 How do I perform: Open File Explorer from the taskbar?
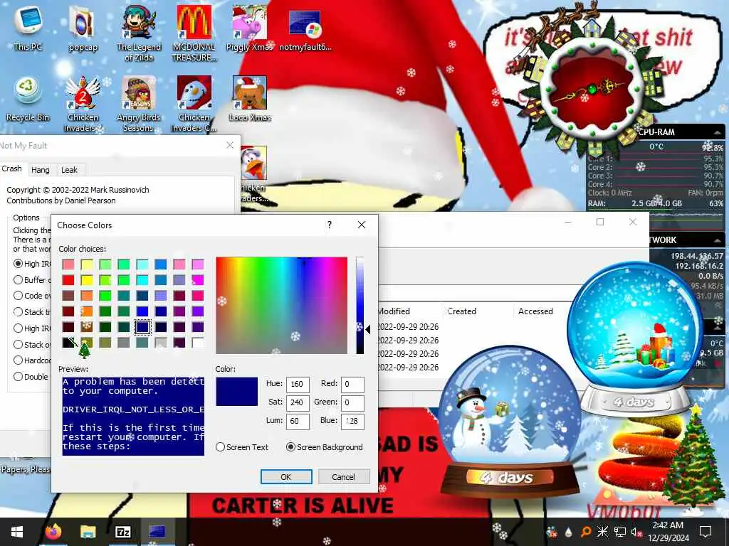(x=88, y=532)
